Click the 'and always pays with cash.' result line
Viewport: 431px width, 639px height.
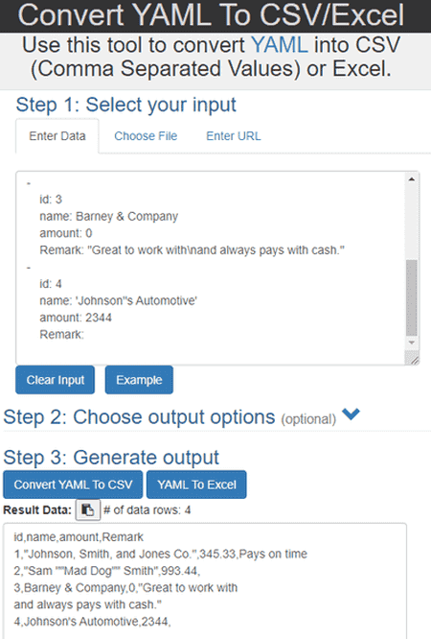[87, 604]
